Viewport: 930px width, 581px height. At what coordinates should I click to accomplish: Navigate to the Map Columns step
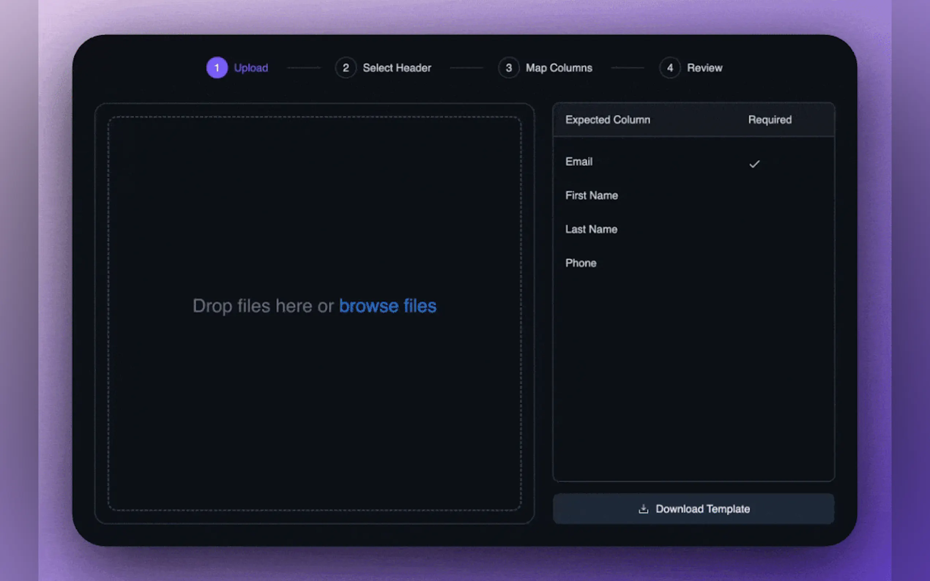(x=559, y=68)
